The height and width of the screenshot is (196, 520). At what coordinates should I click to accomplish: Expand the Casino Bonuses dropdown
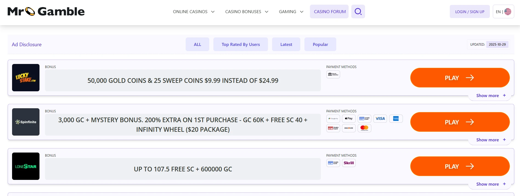coord(247,11)
